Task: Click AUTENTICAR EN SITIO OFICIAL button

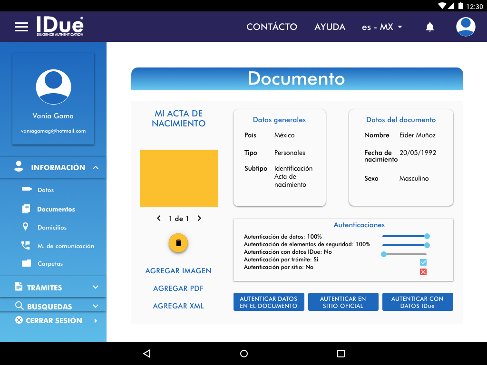Action: point(343,302)
